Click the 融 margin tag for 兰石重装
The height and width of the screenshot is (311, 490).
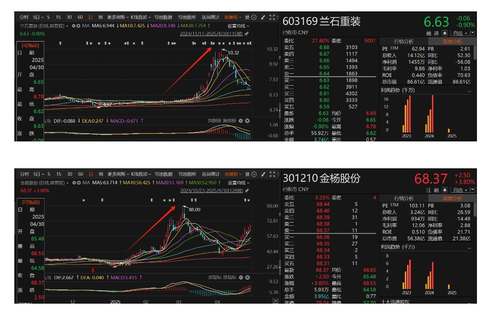429,33
